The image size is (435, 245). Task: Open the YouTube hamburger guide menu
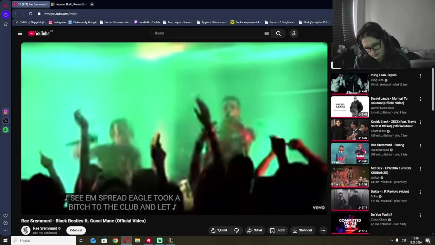pos(20,33)
